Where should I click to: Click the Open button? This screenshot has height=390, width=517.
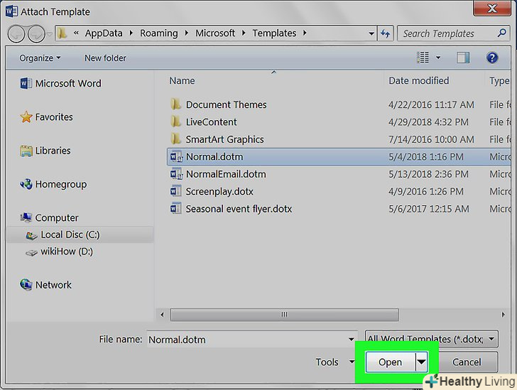[391, 362]
